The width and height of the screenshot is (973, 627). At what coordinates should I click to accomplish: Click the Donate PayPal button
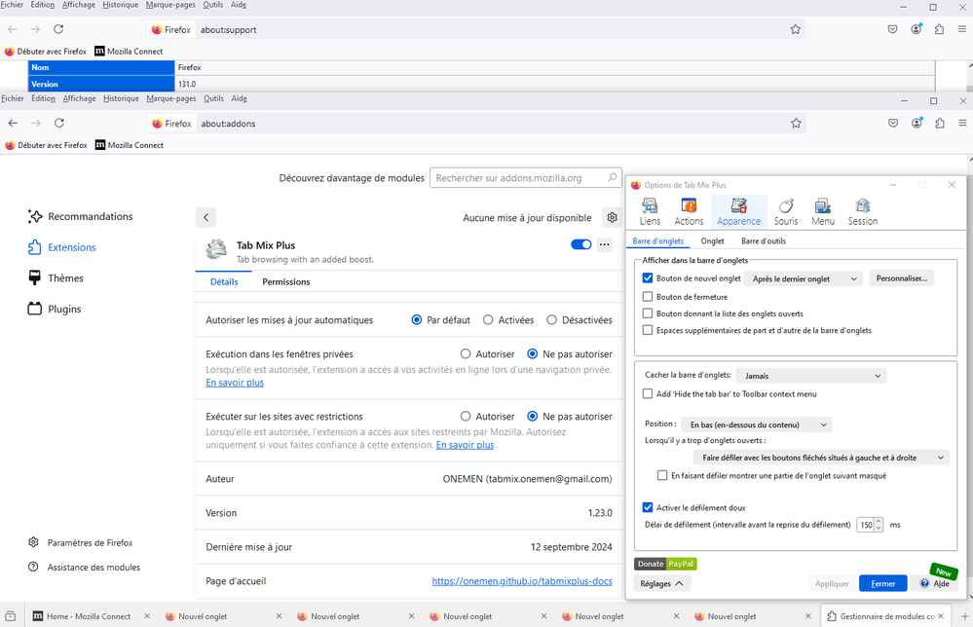[665, 563]
